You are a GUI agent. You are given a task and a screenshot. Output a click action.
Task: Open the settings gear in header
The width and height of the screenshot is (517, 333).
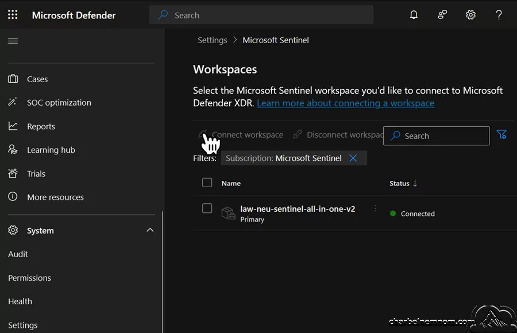click(470, 15)
